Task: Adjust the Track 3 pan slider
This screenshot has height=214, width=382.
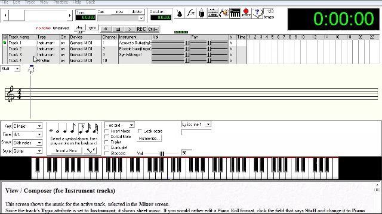Action: point(210,55)
